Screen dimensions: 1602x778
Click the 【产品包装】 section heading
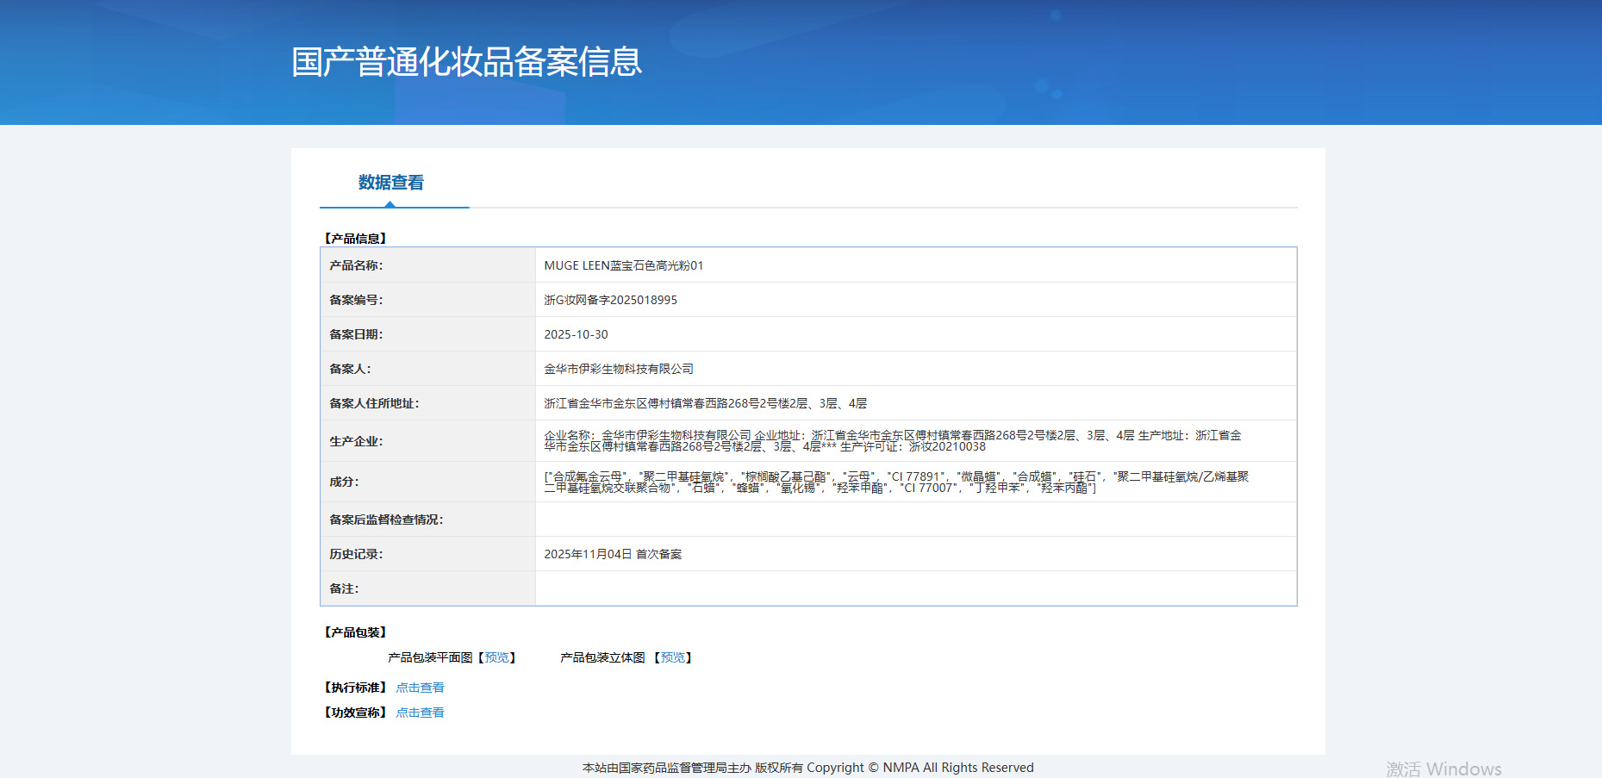(355, 632)
